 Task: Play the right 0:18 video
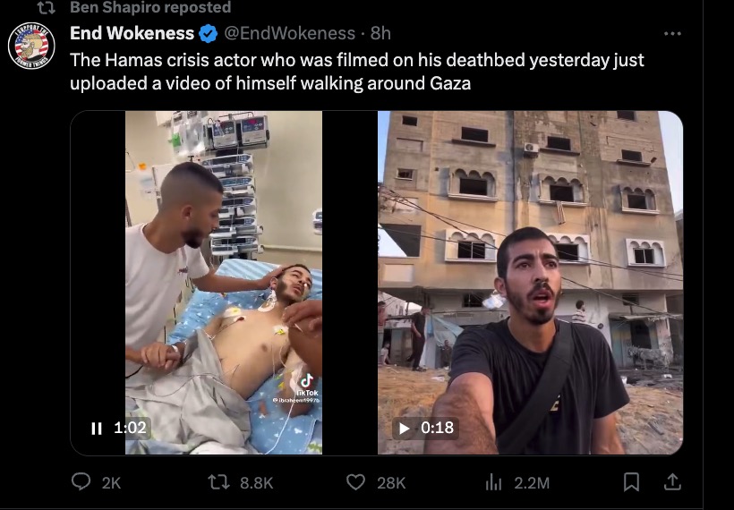click(404, 428)
